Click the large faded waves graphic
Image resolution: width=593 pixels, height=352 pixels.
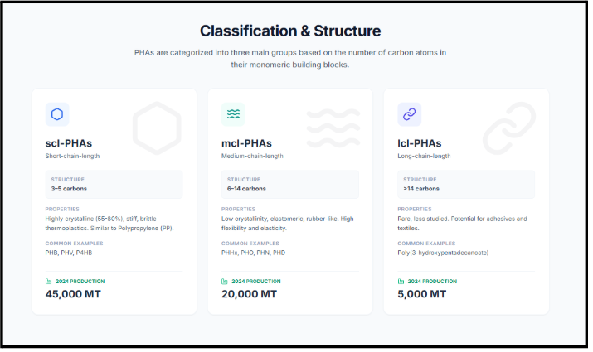click(333, 127)
